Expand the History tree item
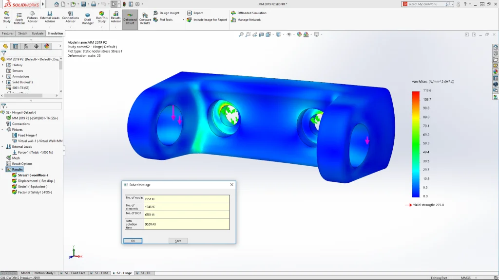This screenshot has width=499, height=280. 3,65
